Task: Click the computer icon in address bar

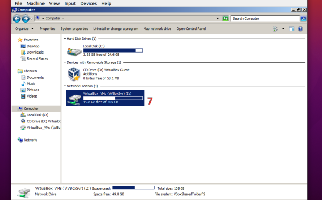Action: (38, 18)
